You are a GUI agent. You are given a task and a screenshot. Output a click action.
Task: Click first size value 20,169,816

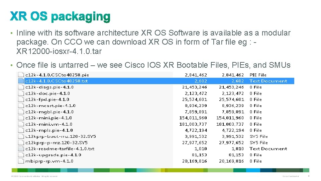point(195,161)
